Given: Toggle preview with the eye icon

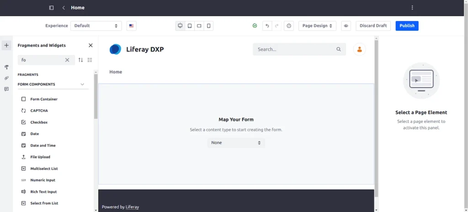Looking at the screenshot, I should click(x=346, y=26).
